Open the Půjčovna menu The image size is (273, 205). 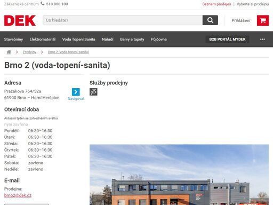click(159, 40)
